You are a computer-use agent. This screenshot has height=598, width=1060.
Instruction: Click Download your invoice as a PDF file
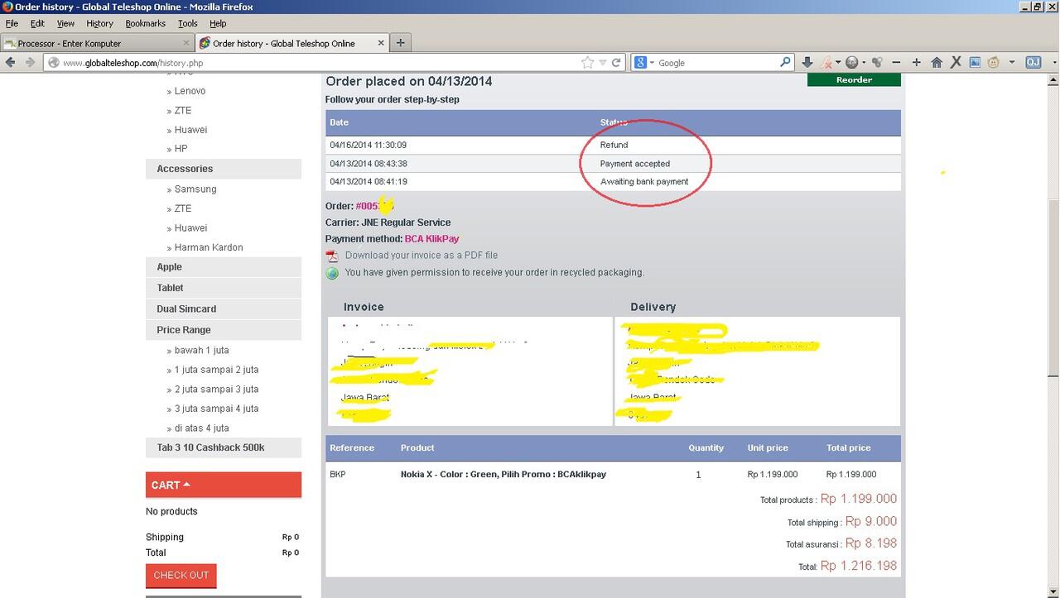[x=422, y=256]
